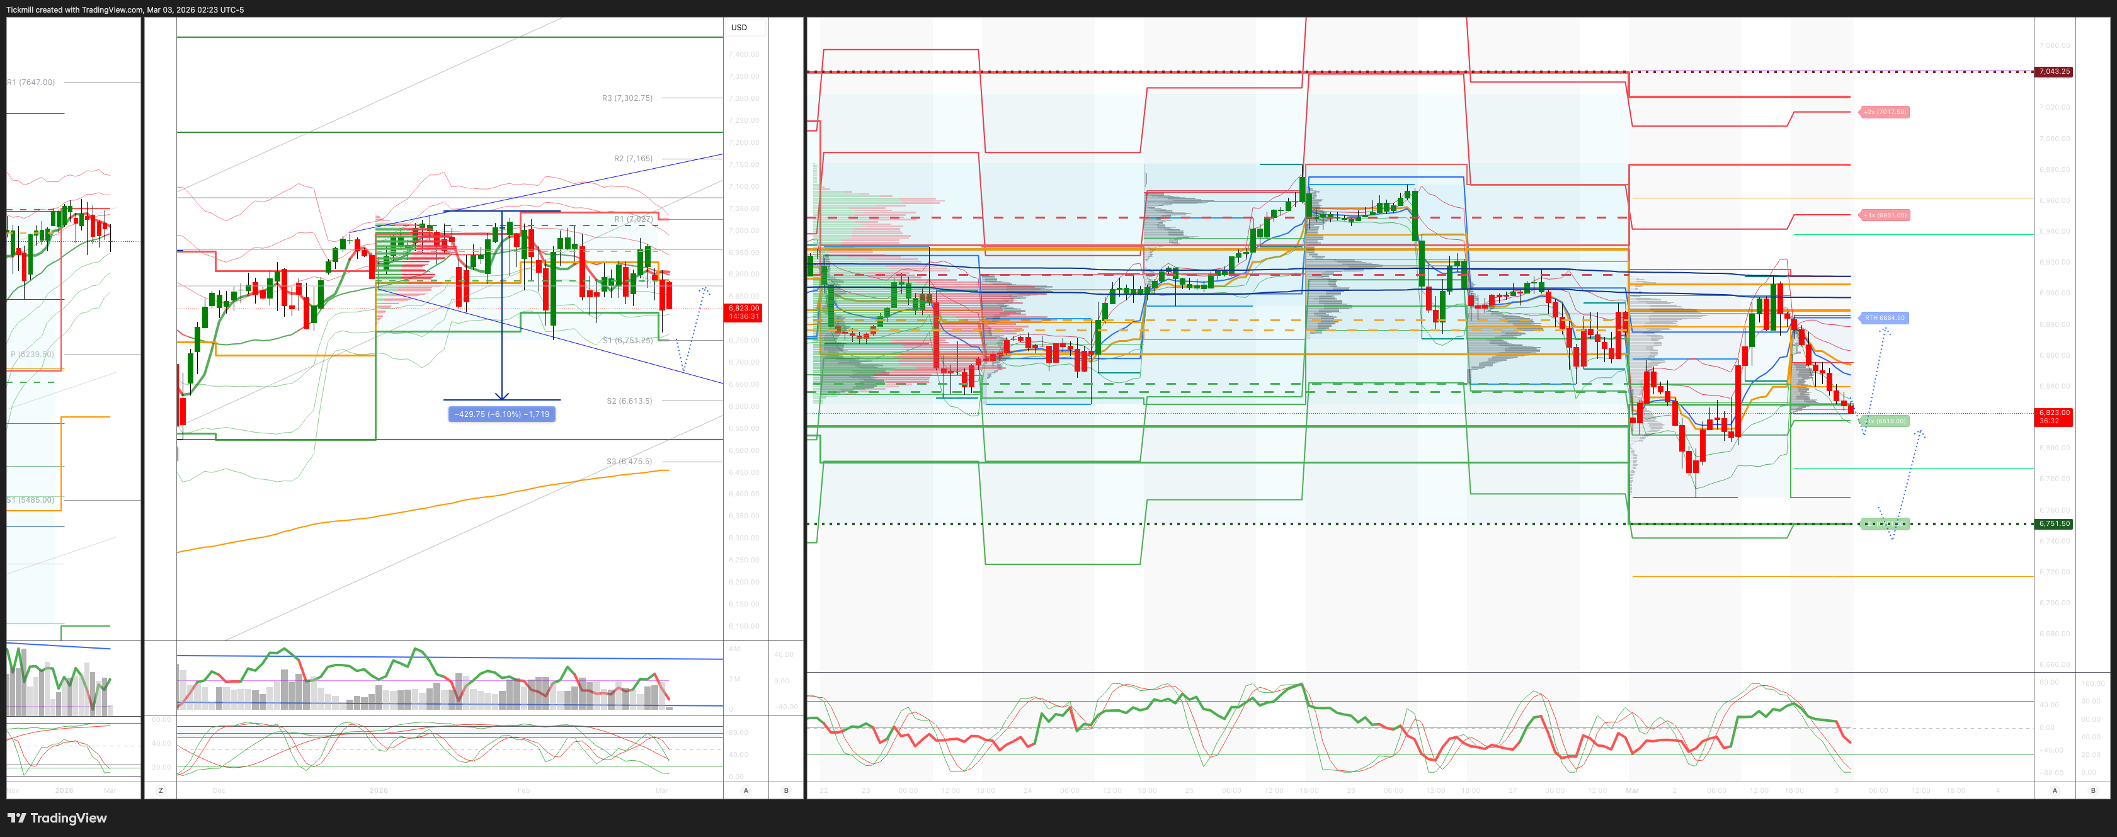Select the +1x (6951.00) level tag
This screenshot has height=837, width=2117.
pyautogui.click(x=1885, y=215)
